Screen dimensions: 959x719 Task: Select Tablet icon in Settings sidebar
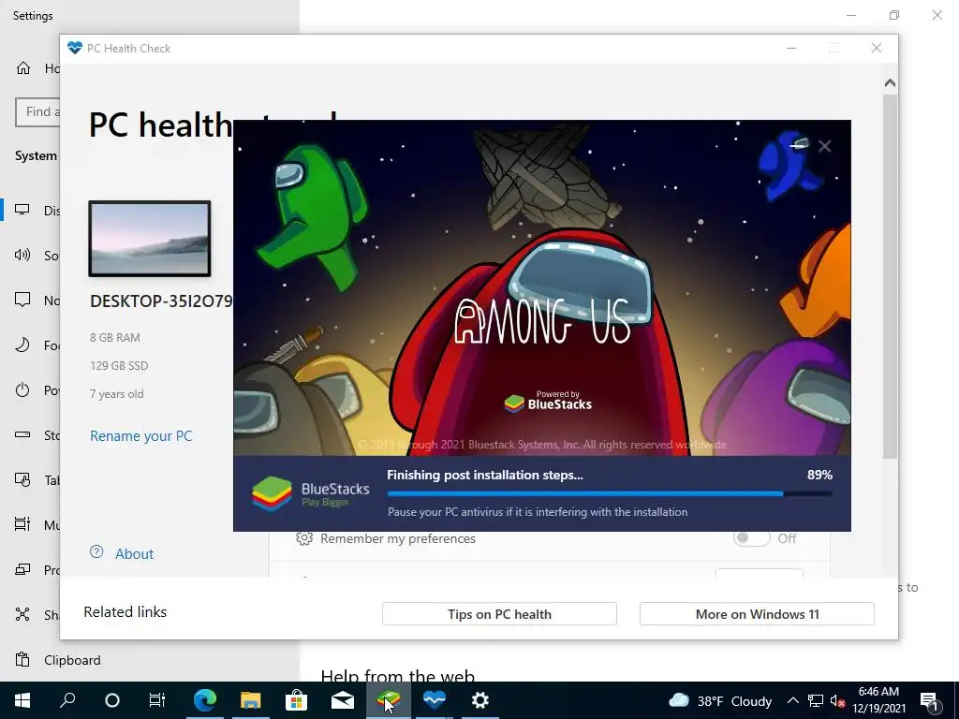[22, 479]
